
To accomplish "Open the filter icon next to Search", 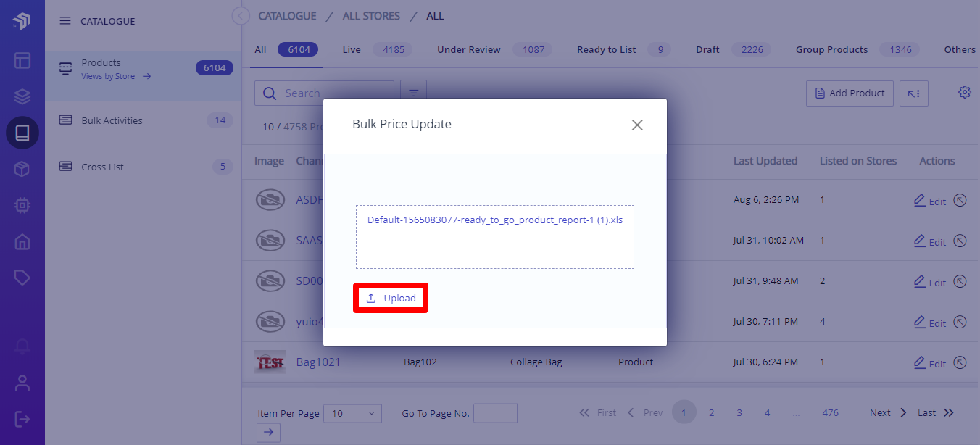I will coord(414,93).
